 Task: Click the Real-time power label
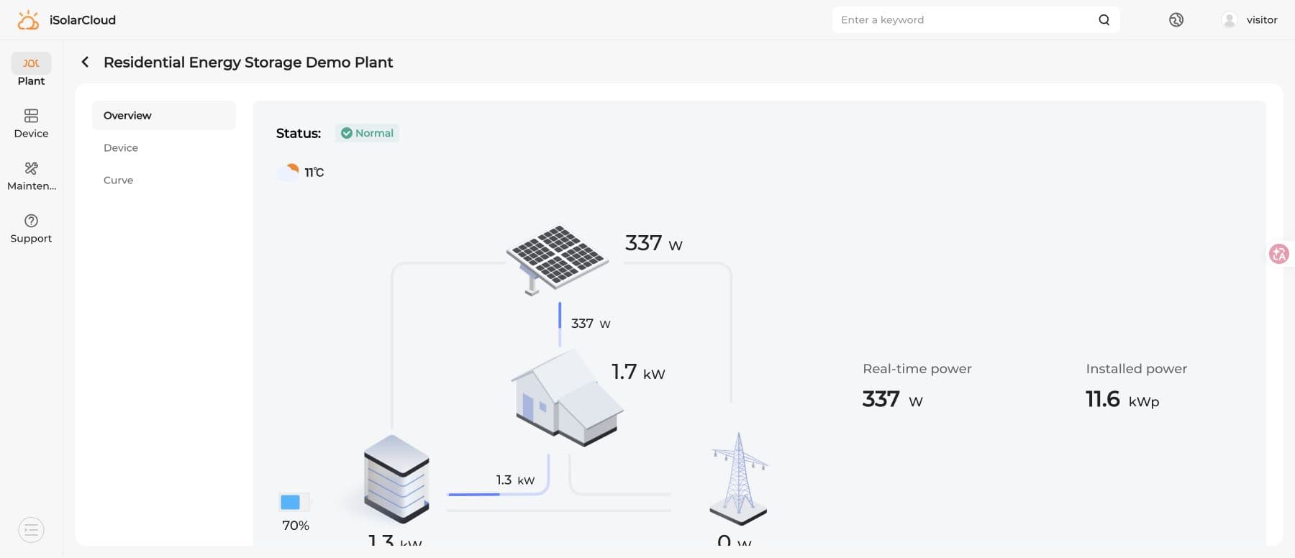917,369
